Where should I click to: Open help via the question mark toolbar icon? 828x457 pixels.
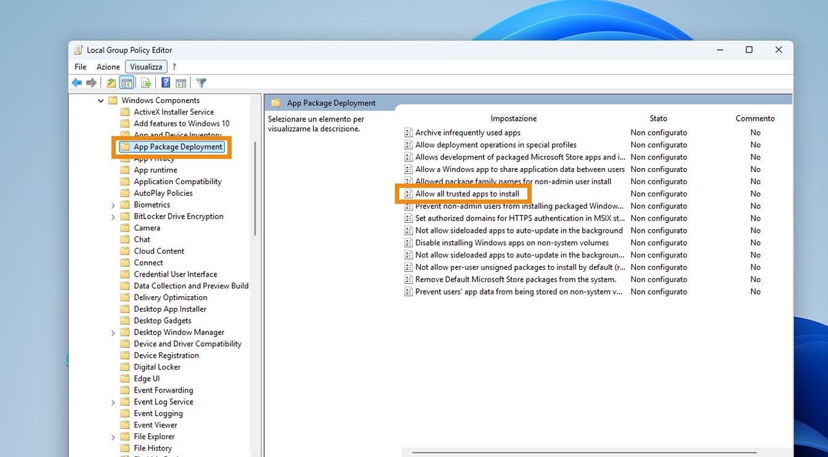point(166,83)
